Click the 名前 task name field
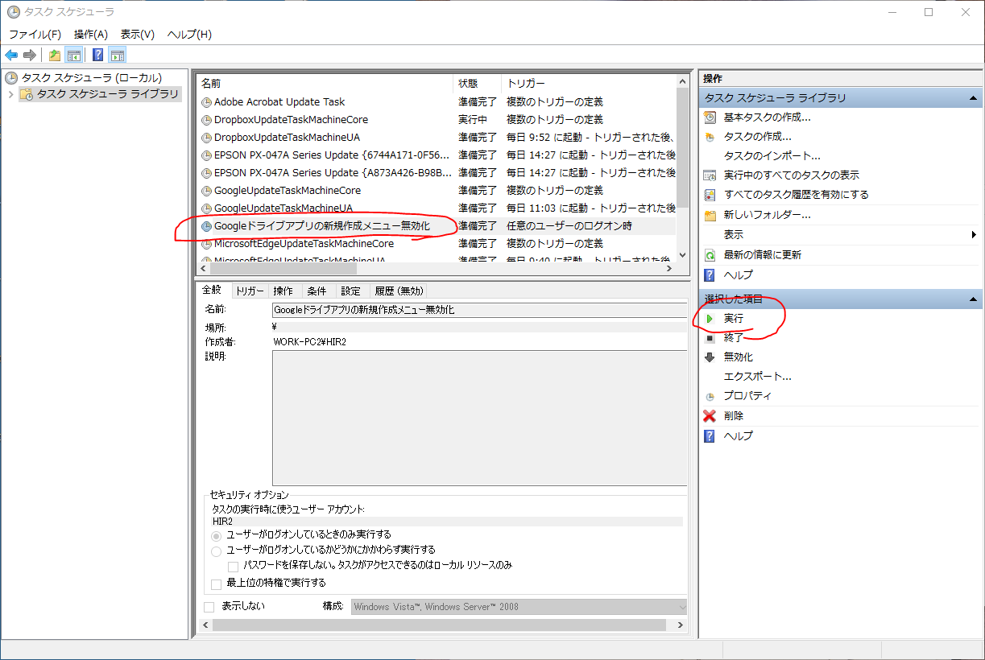Image resolution: width=985 pixels, height=660 pixels. point(479,309)
